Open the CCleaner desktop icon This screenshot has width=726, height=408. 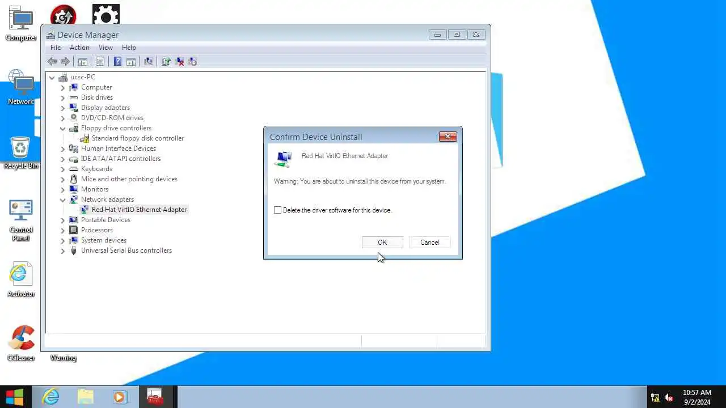(21, 343)
